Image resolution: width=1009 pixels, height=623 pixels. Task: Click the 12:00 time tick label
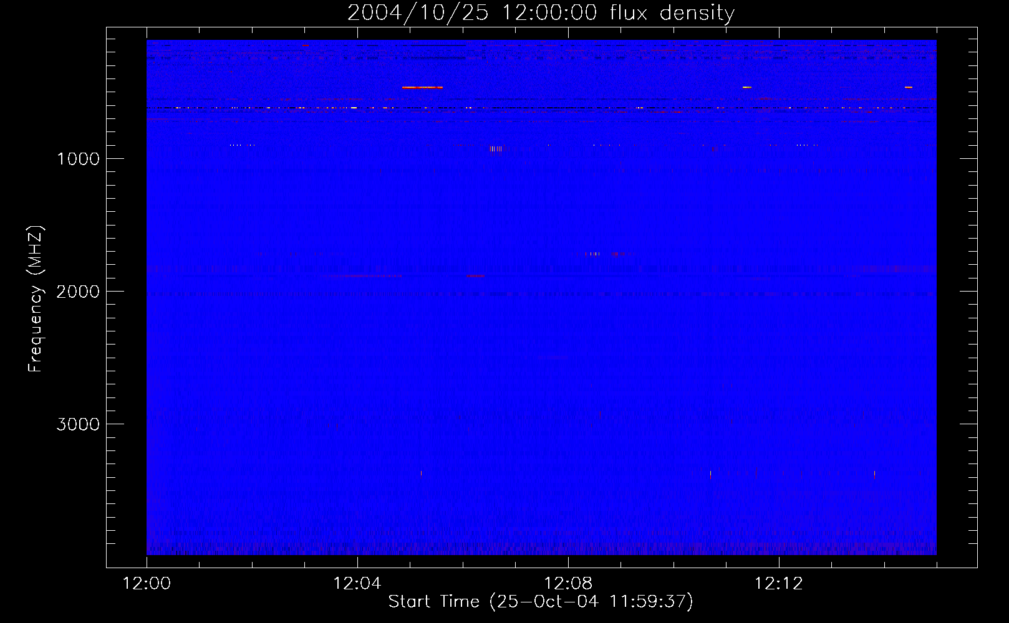pyautogui.click(x=147, y=584)
